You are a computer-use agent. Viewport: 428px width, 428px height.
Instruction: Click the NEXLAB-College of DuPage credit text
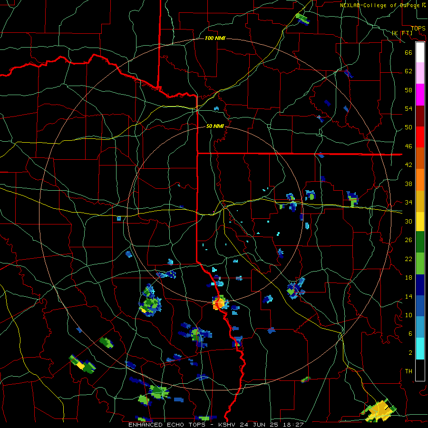[383, 5]
